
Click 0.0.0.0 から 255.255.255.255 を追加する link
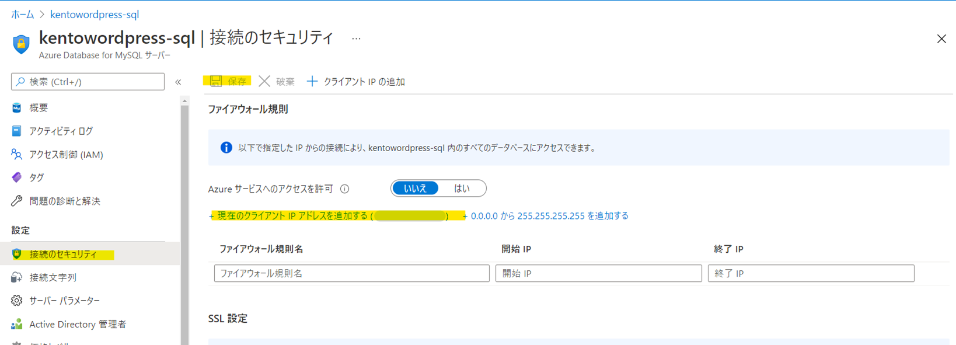click(x=549, y=216)
